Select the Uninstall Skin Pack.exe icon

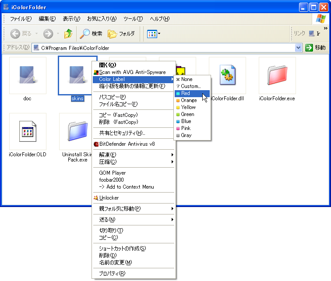point(77,131)
